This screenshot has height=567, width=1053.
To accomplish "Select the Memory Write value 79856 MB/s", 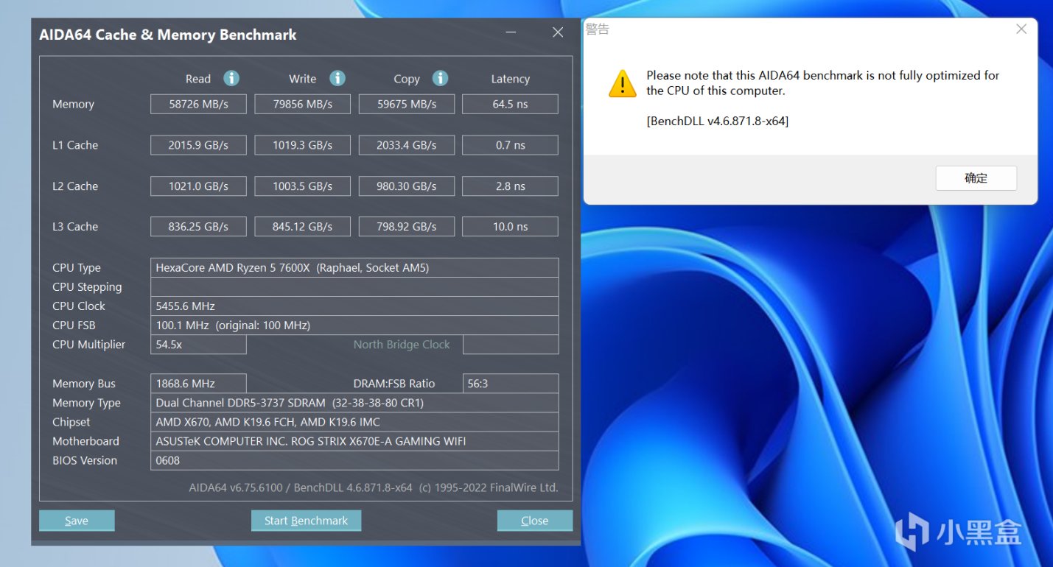I will (302, 104).
